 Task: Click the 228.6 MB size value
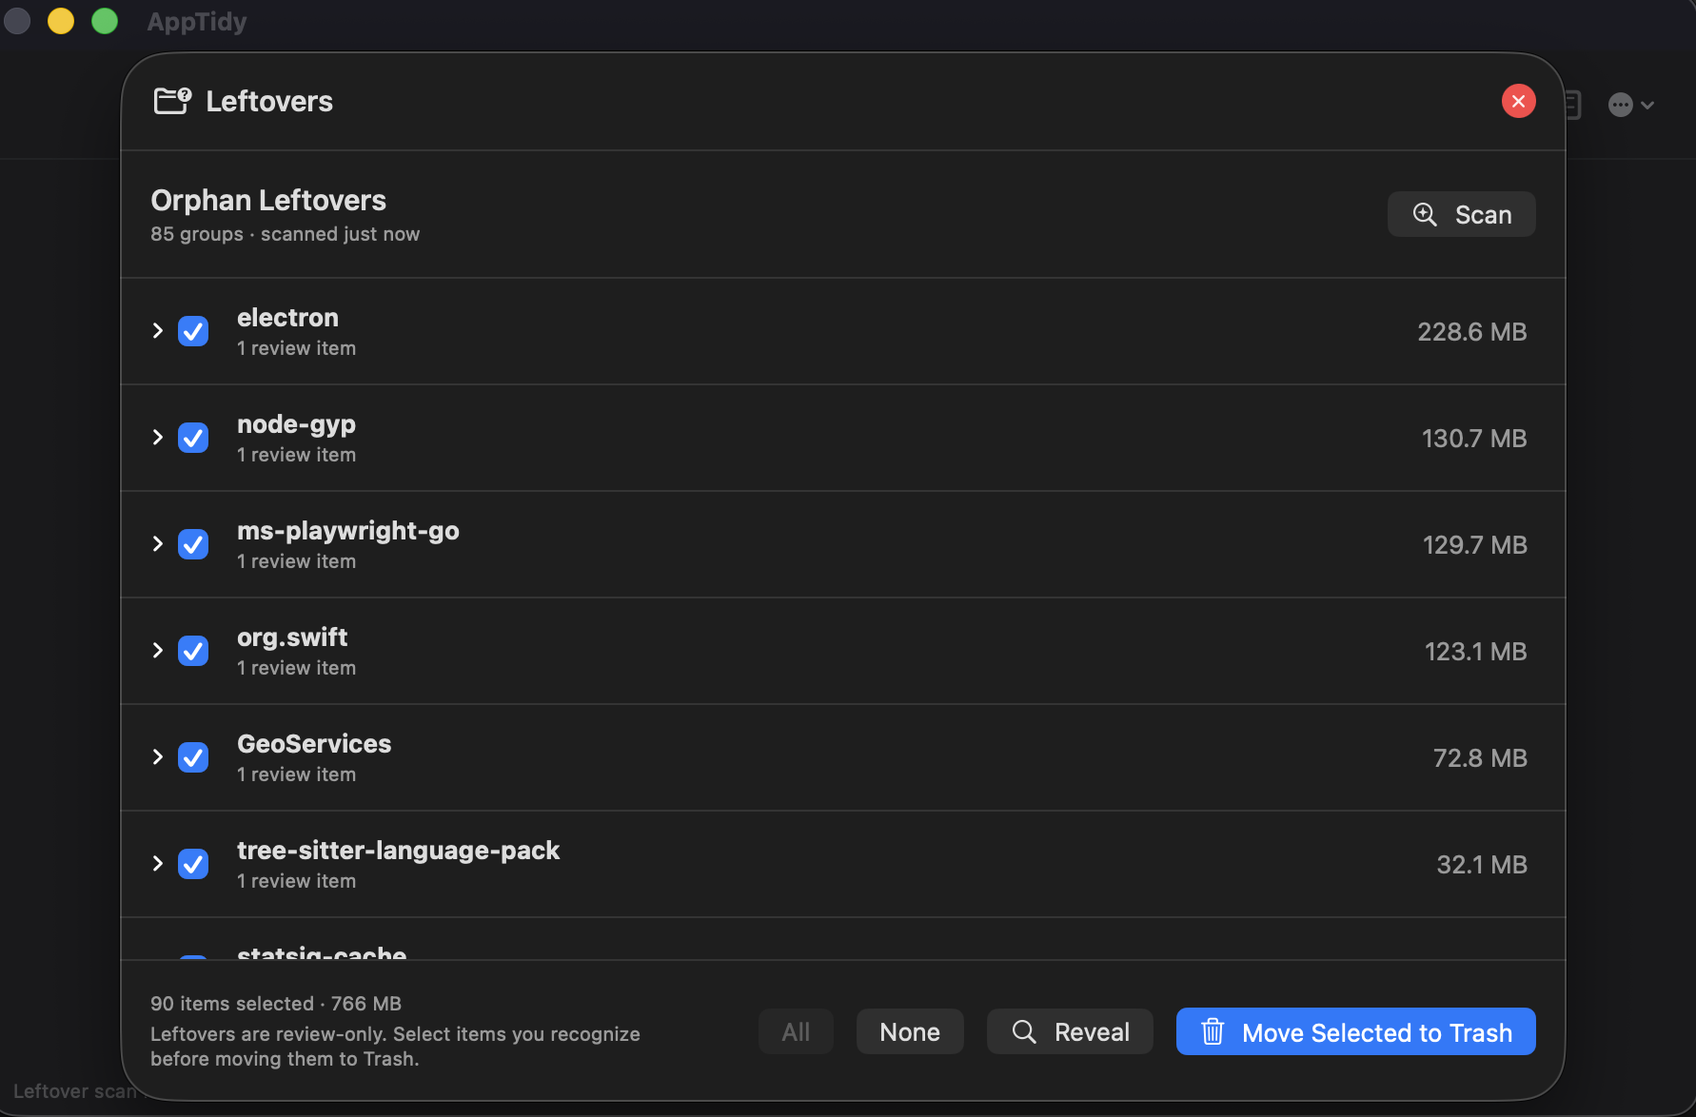click(1471, 332)
